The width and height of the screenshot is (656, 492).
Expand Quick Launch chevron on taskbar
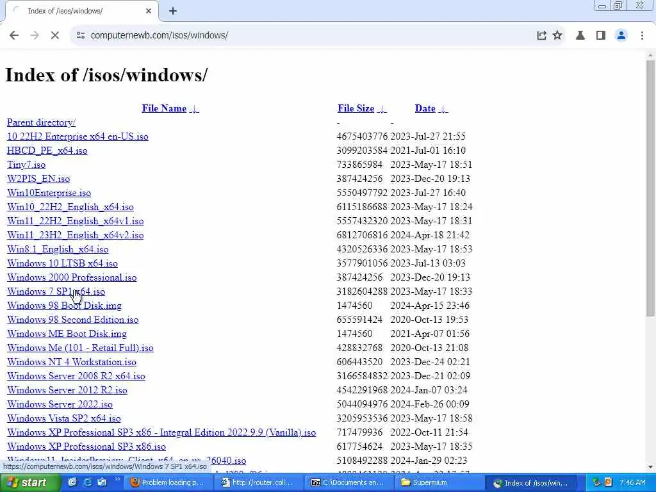point(118,479)
